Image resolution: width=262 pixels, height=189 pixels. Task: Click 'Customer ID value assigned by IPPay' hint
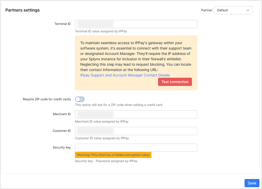click(102, 138)
